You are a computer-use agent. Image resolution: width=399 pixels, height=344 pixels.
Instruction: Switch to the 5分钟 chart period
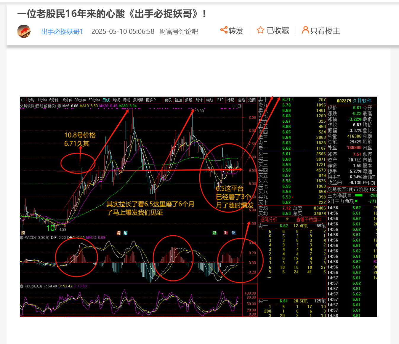tap(54, 100)
